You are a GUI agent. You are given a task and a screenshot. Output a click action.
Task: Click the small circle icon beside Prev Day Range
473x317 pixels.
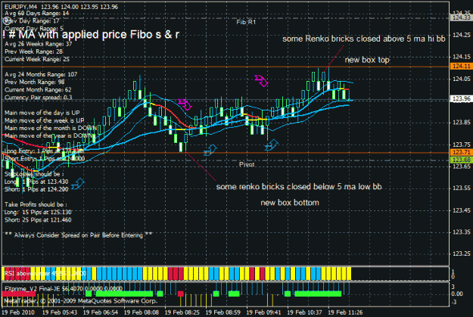pos(6,20)
